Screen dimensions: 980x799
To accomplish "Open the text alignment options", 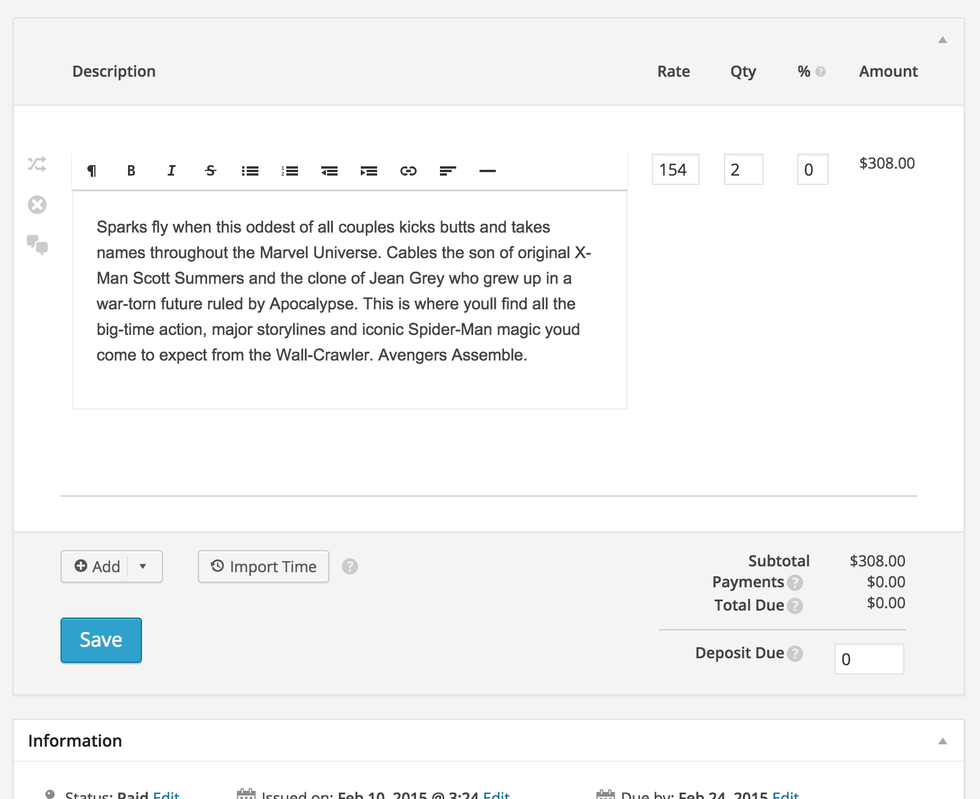I will tap(448, 170).
